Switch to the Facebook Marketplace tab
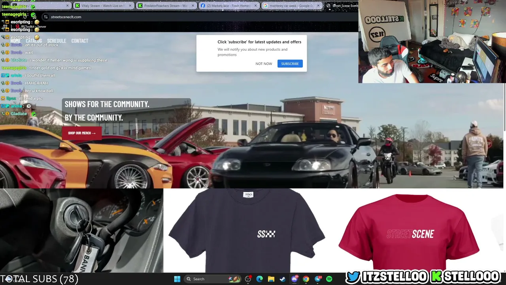Image resolution: width=506 pixels, height=285 pixels. pos(229,6)
